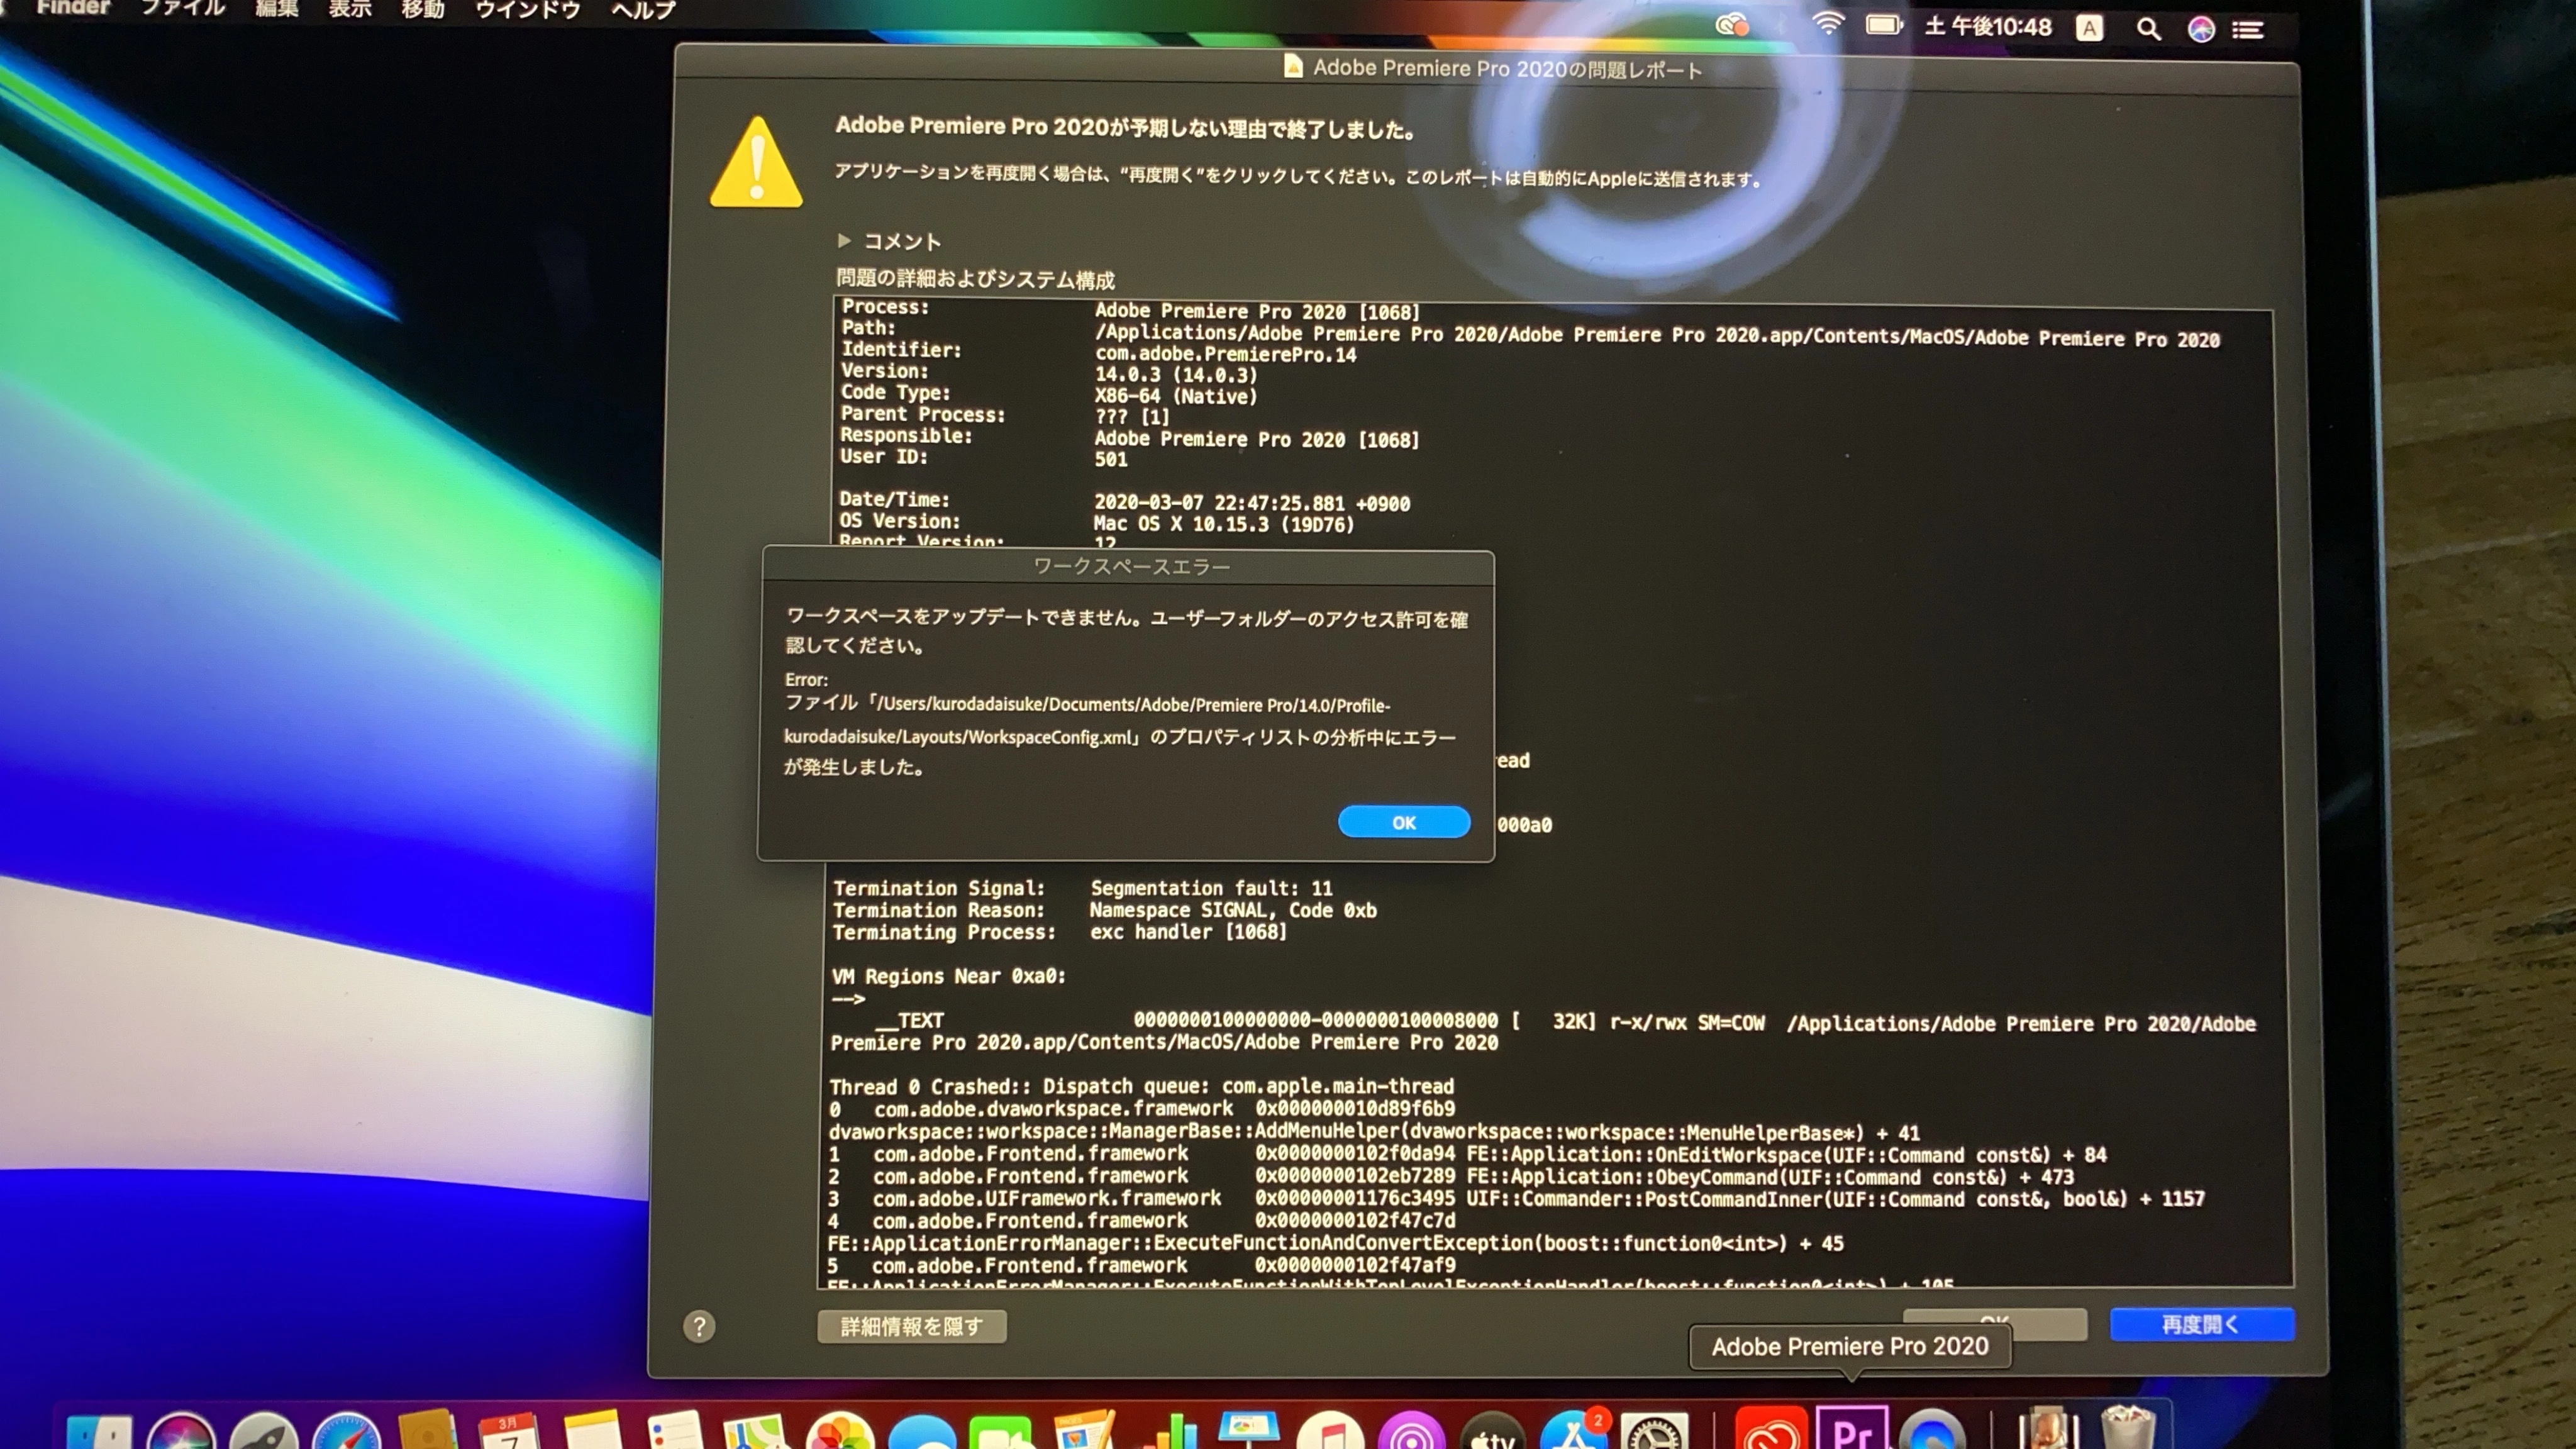Click the "Mac OS X 10.15.3 (19D76)" value
Viewport: 2576px width, 1449px height.
tap(1223, 524)
